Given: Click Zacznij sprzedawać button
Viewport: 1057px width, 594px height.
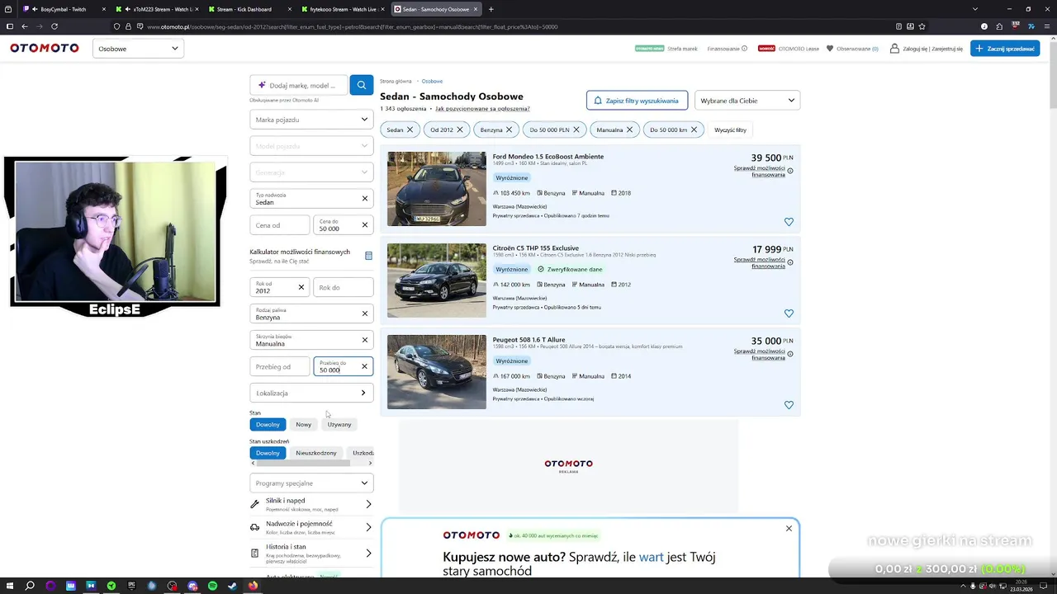Looking at the screenshot, I should point(1005,49).
